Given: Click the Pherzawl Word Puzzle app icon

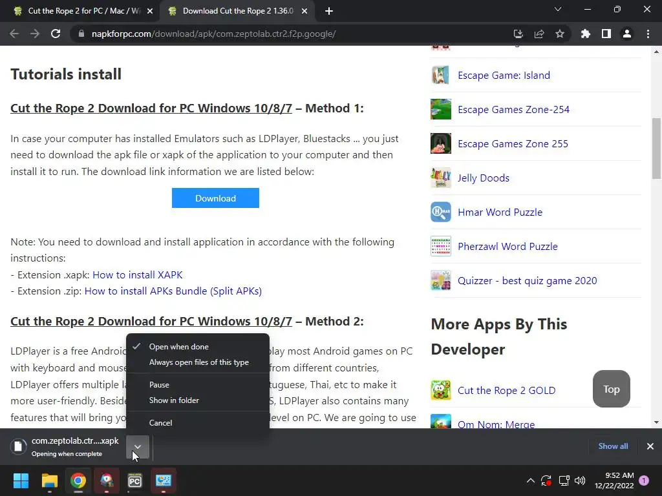Looking at the screenshot, I should point(441,246).
